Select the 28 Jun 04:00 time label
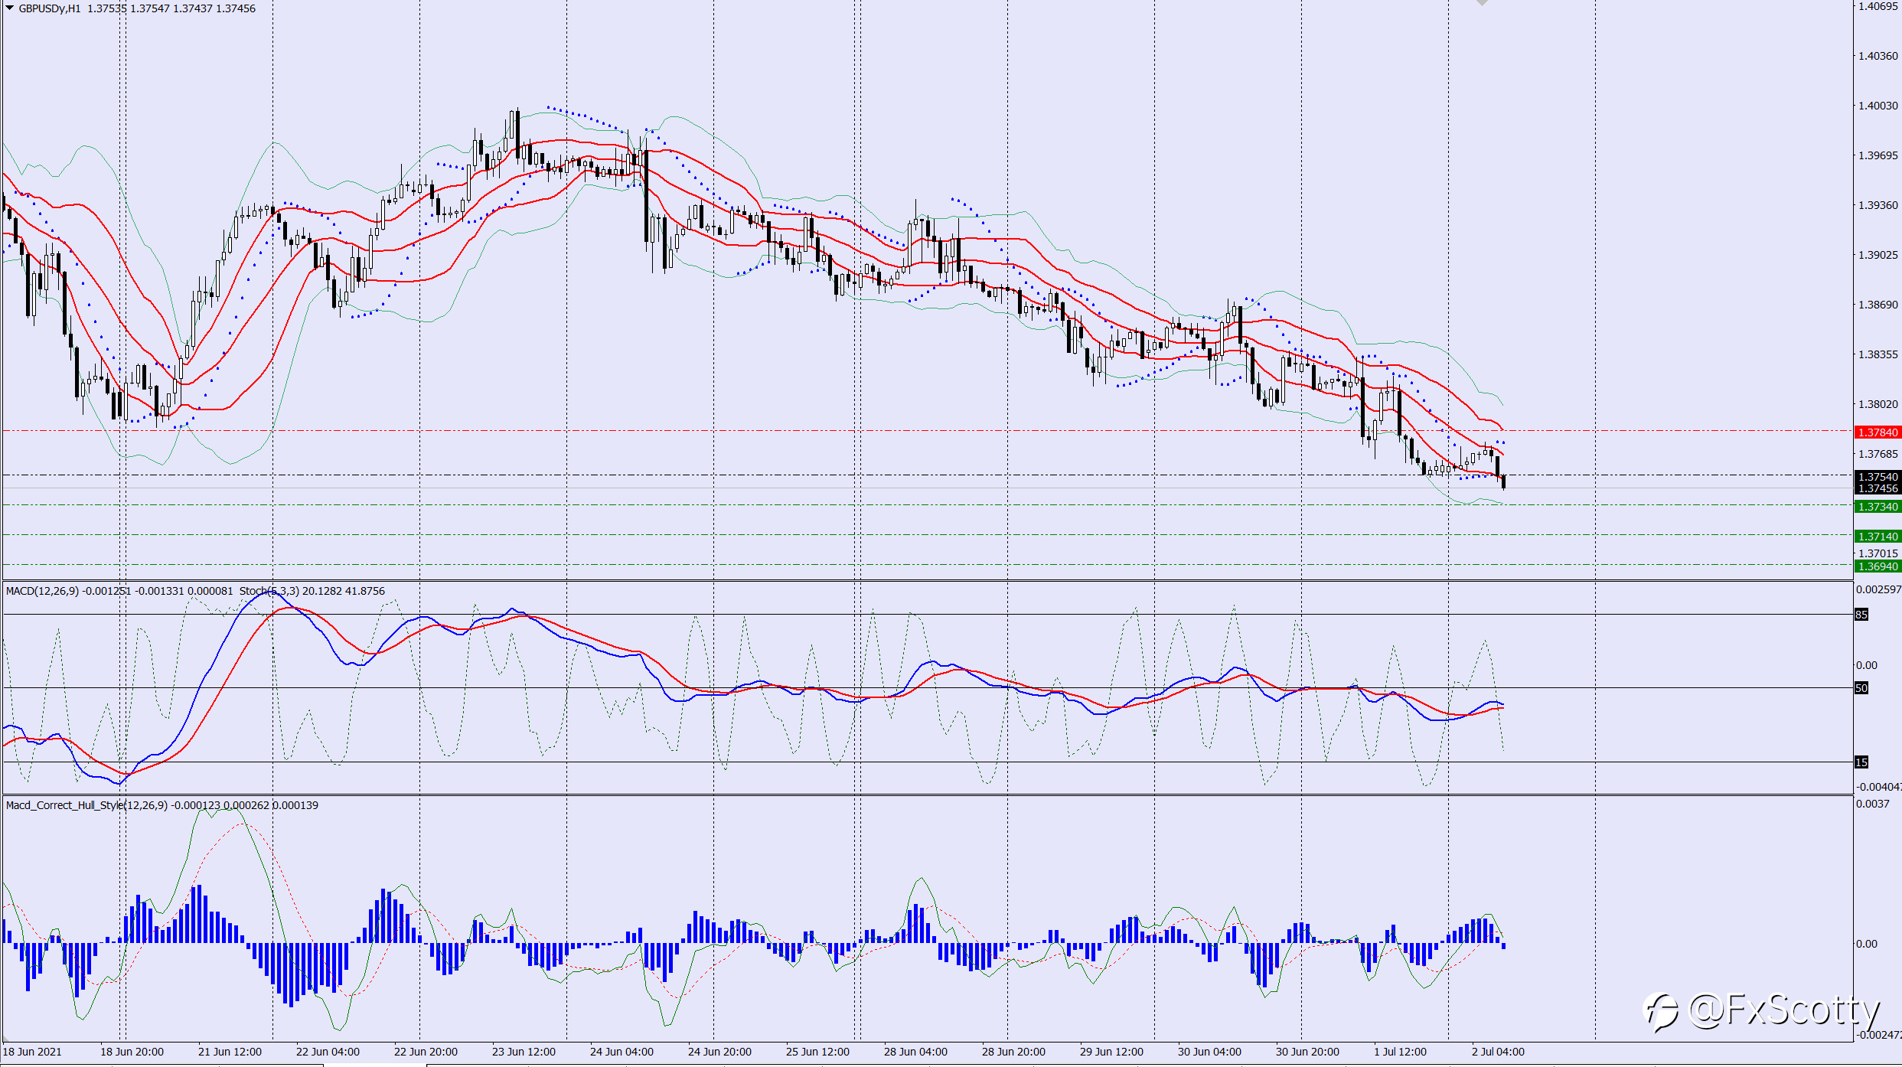The height and width of the screenshot is (1067, 1902). coord(915,1052)
